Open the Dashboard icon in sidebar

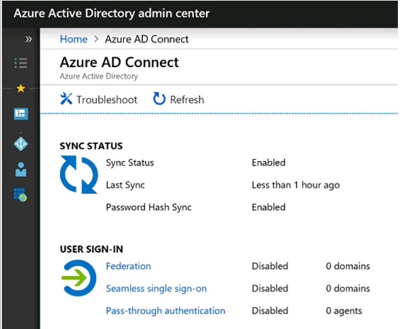(x=21, y=114)
